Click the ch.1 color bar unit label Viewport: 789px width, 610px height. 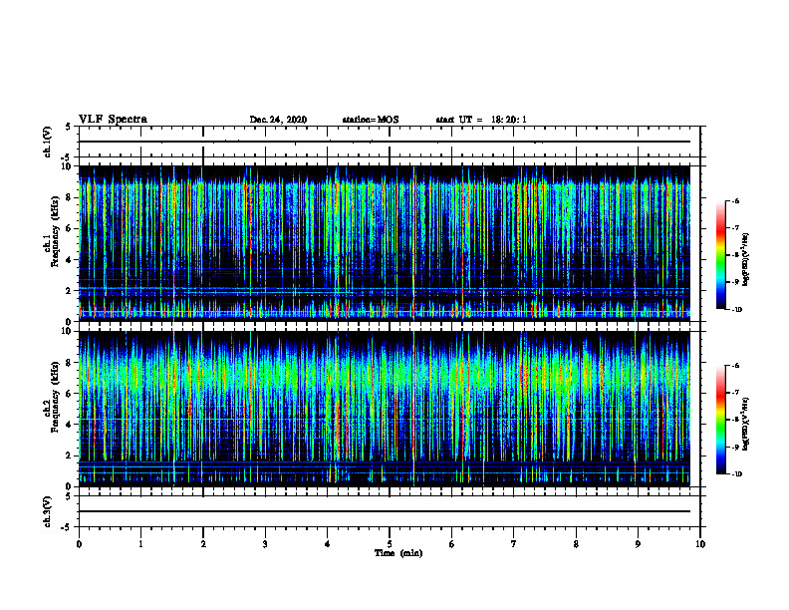(746, 259)
